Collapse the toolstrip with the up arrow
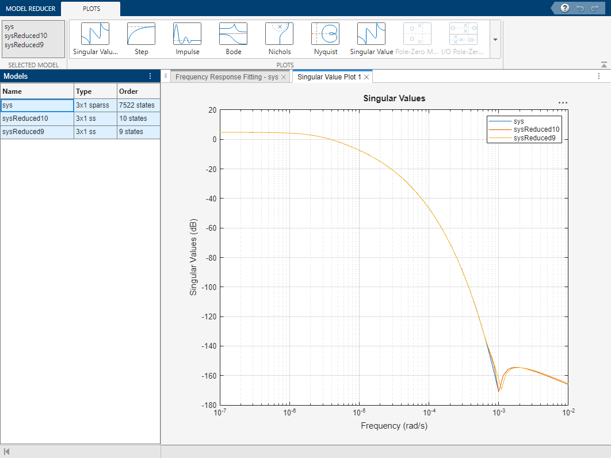 coord(604,64)
